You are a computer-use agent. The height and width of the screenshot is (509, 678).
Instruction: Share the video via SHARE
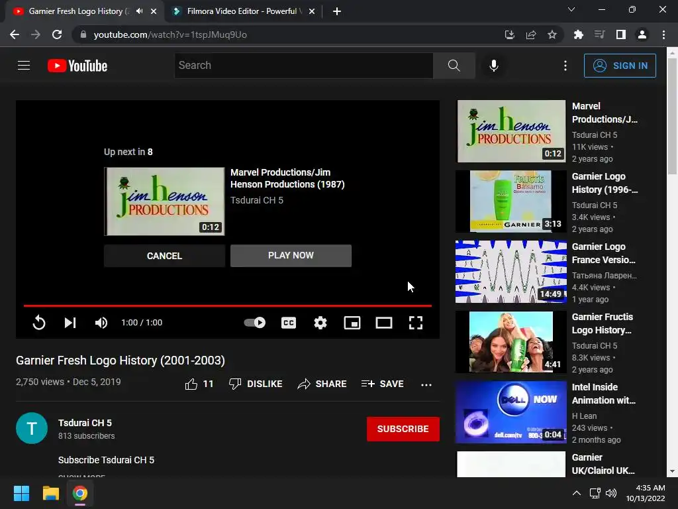click(x=322, y=384)
